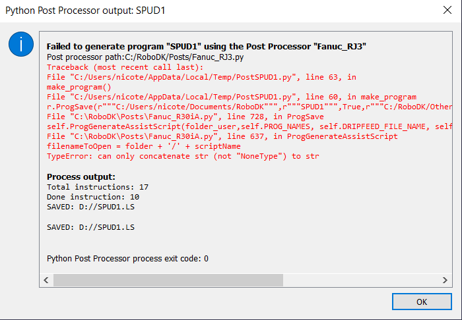The width and height of the screenshot is (462, 320).
Task: Click the horizontal scrollbar right arrow
Action: pos(444,280)
